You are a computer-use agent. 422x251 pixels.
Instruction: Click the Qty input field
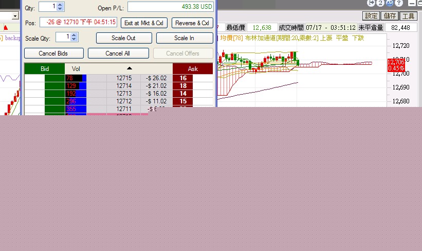48,7
